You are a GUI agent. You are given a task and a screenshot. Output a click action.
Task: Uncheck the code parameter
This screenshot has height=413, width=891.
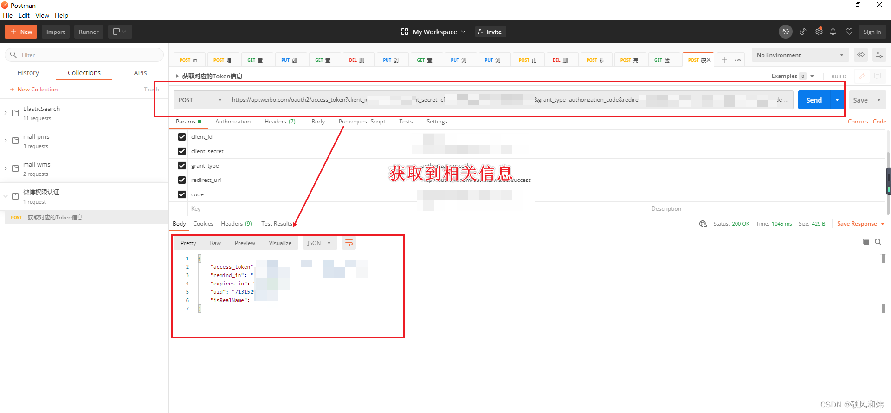[x=182, y=194]
